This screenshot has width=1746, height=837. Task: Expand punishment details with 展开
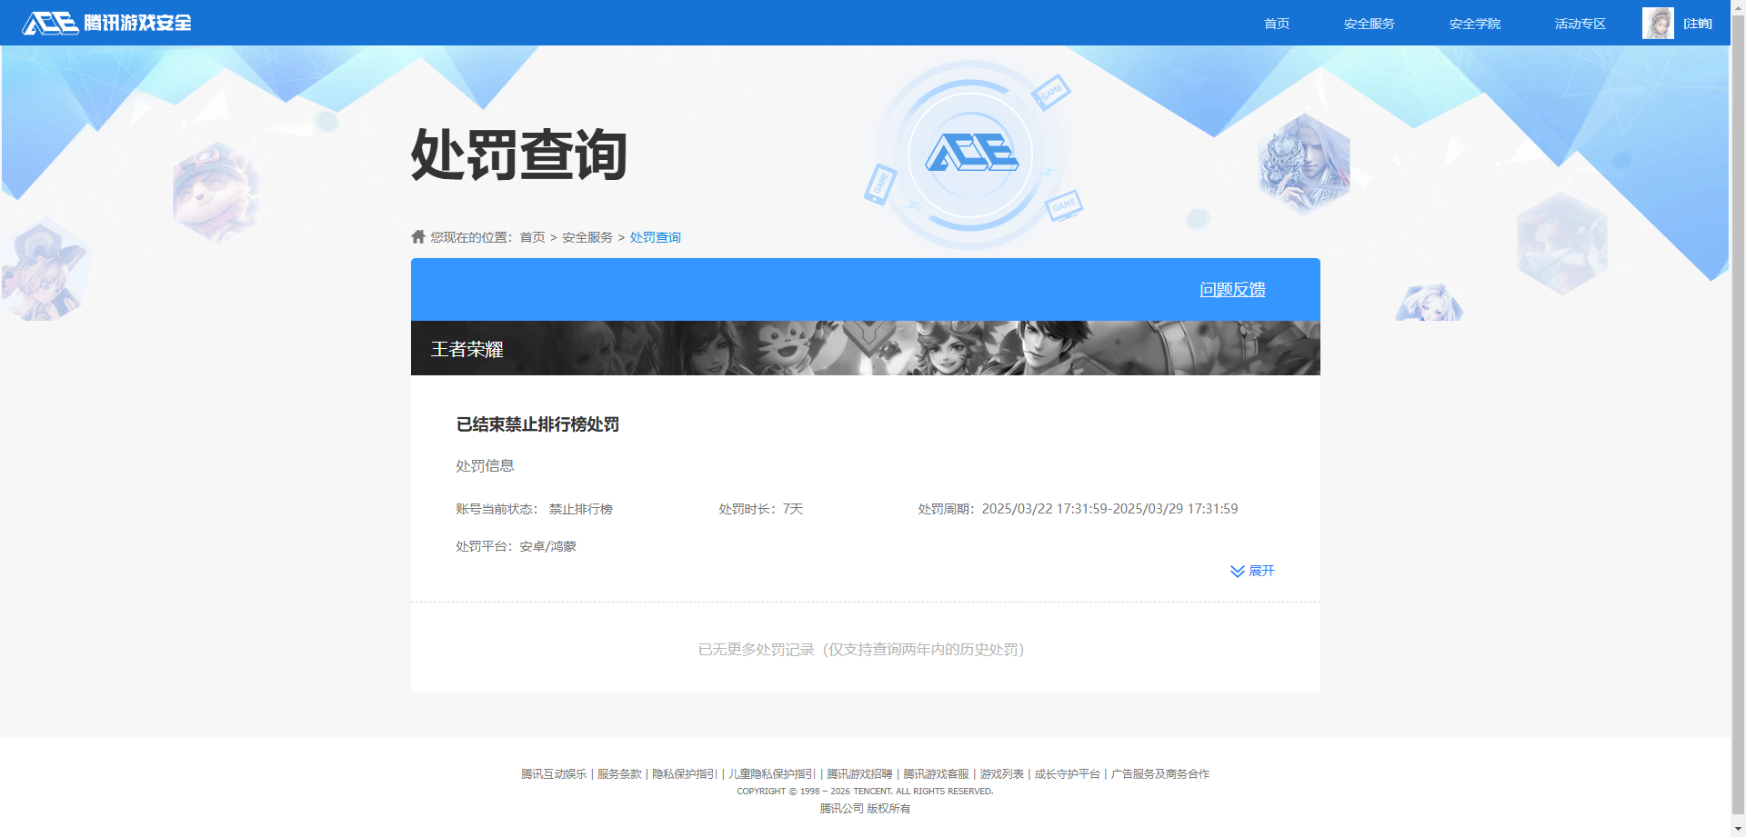click(1252, 571)
